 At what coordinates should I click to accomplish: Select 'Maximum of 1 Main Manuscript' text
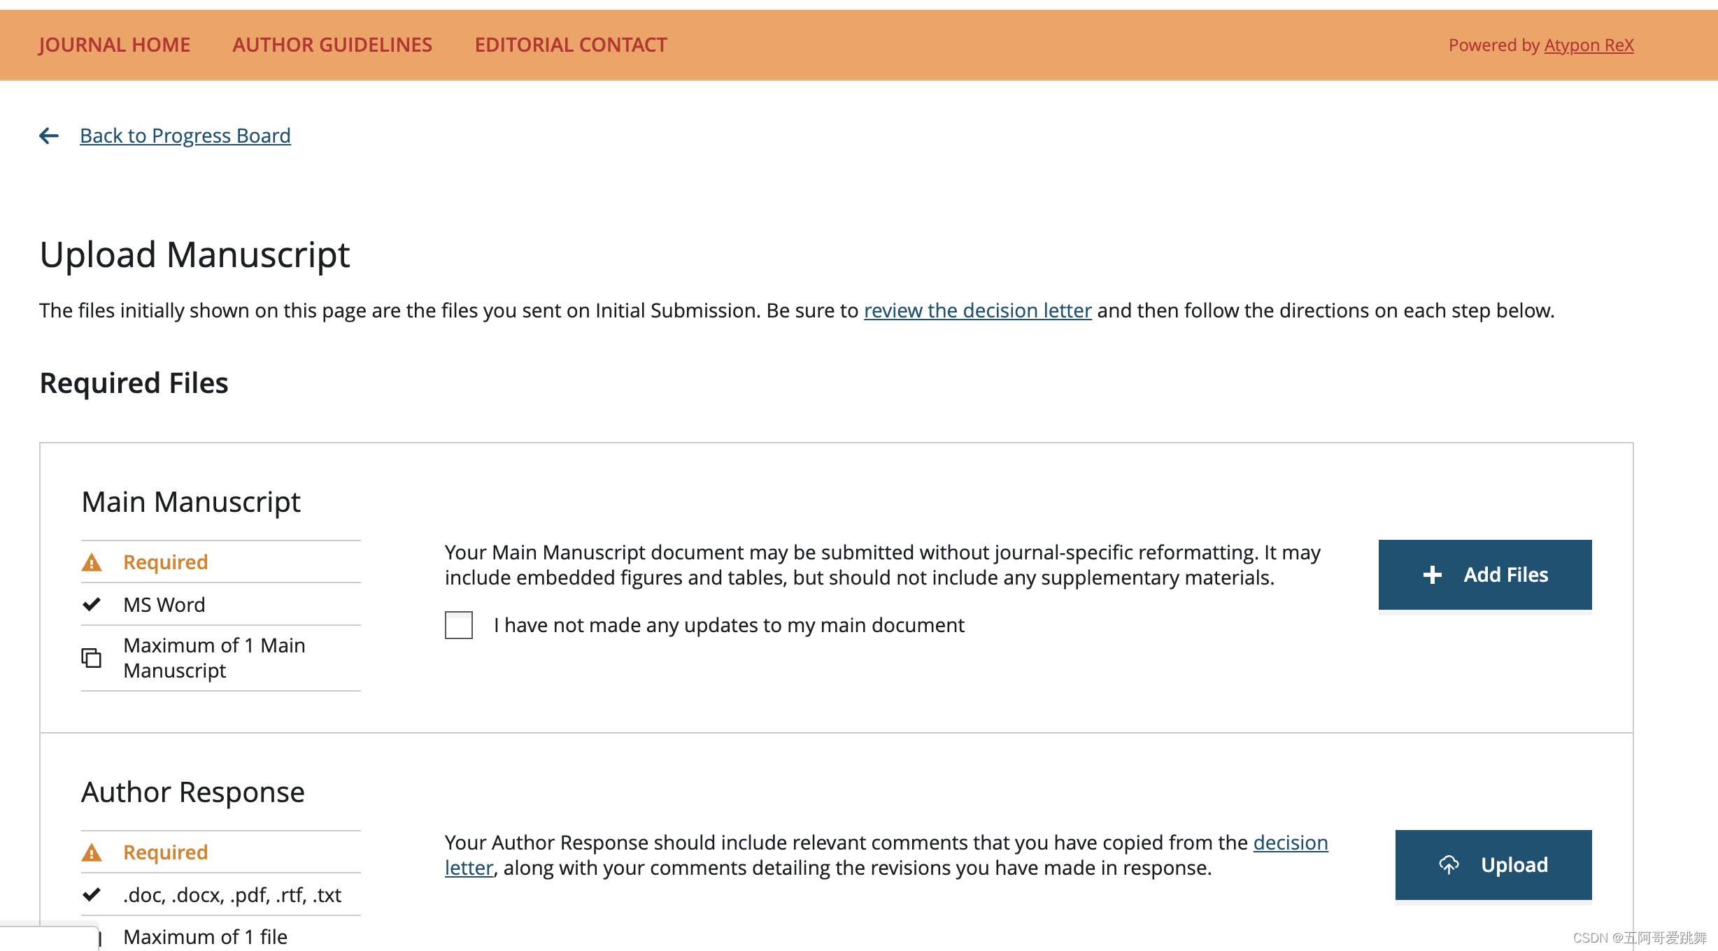(x=214, y=658)
